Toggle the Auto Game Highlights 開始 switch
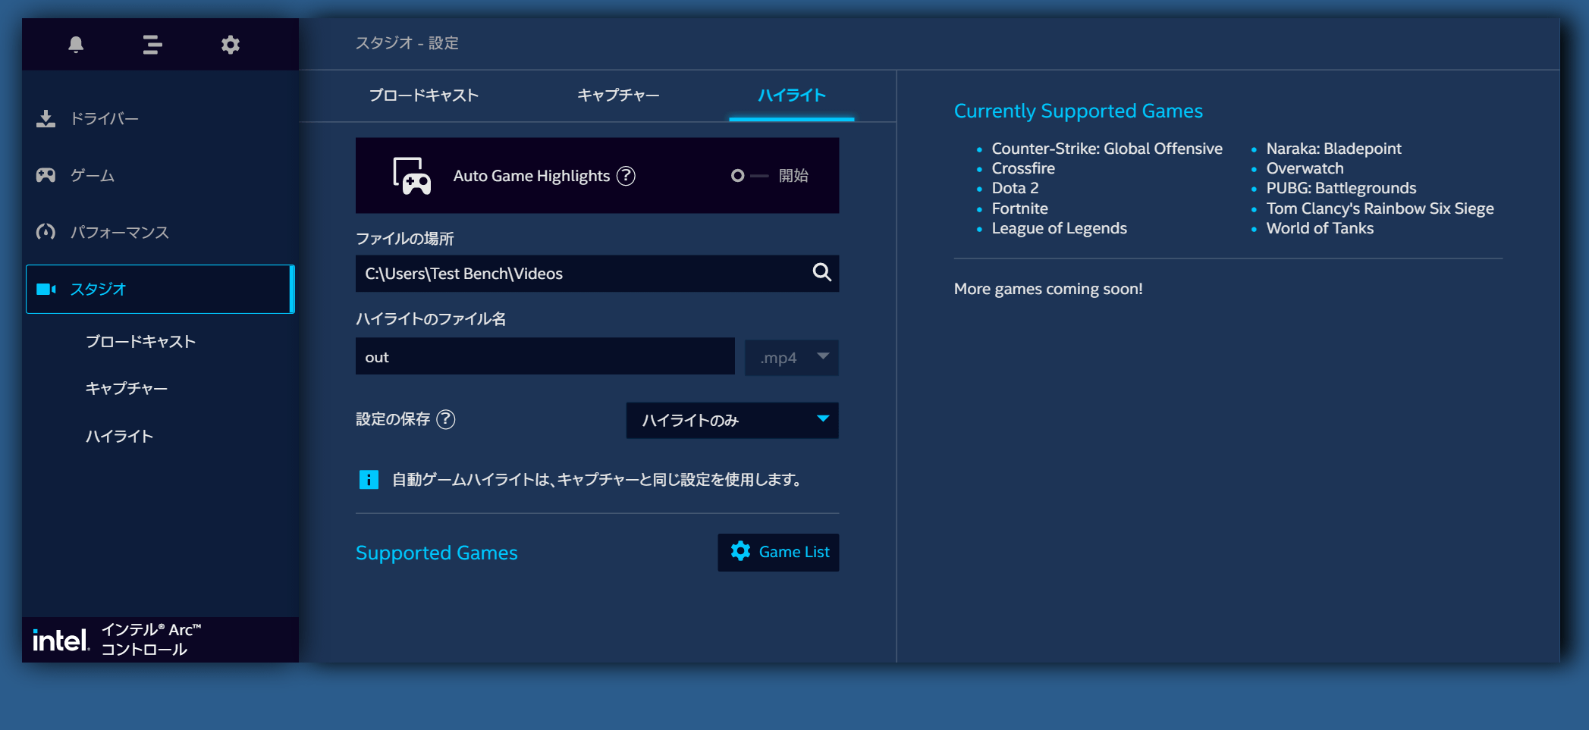 [x=749, y=176]
